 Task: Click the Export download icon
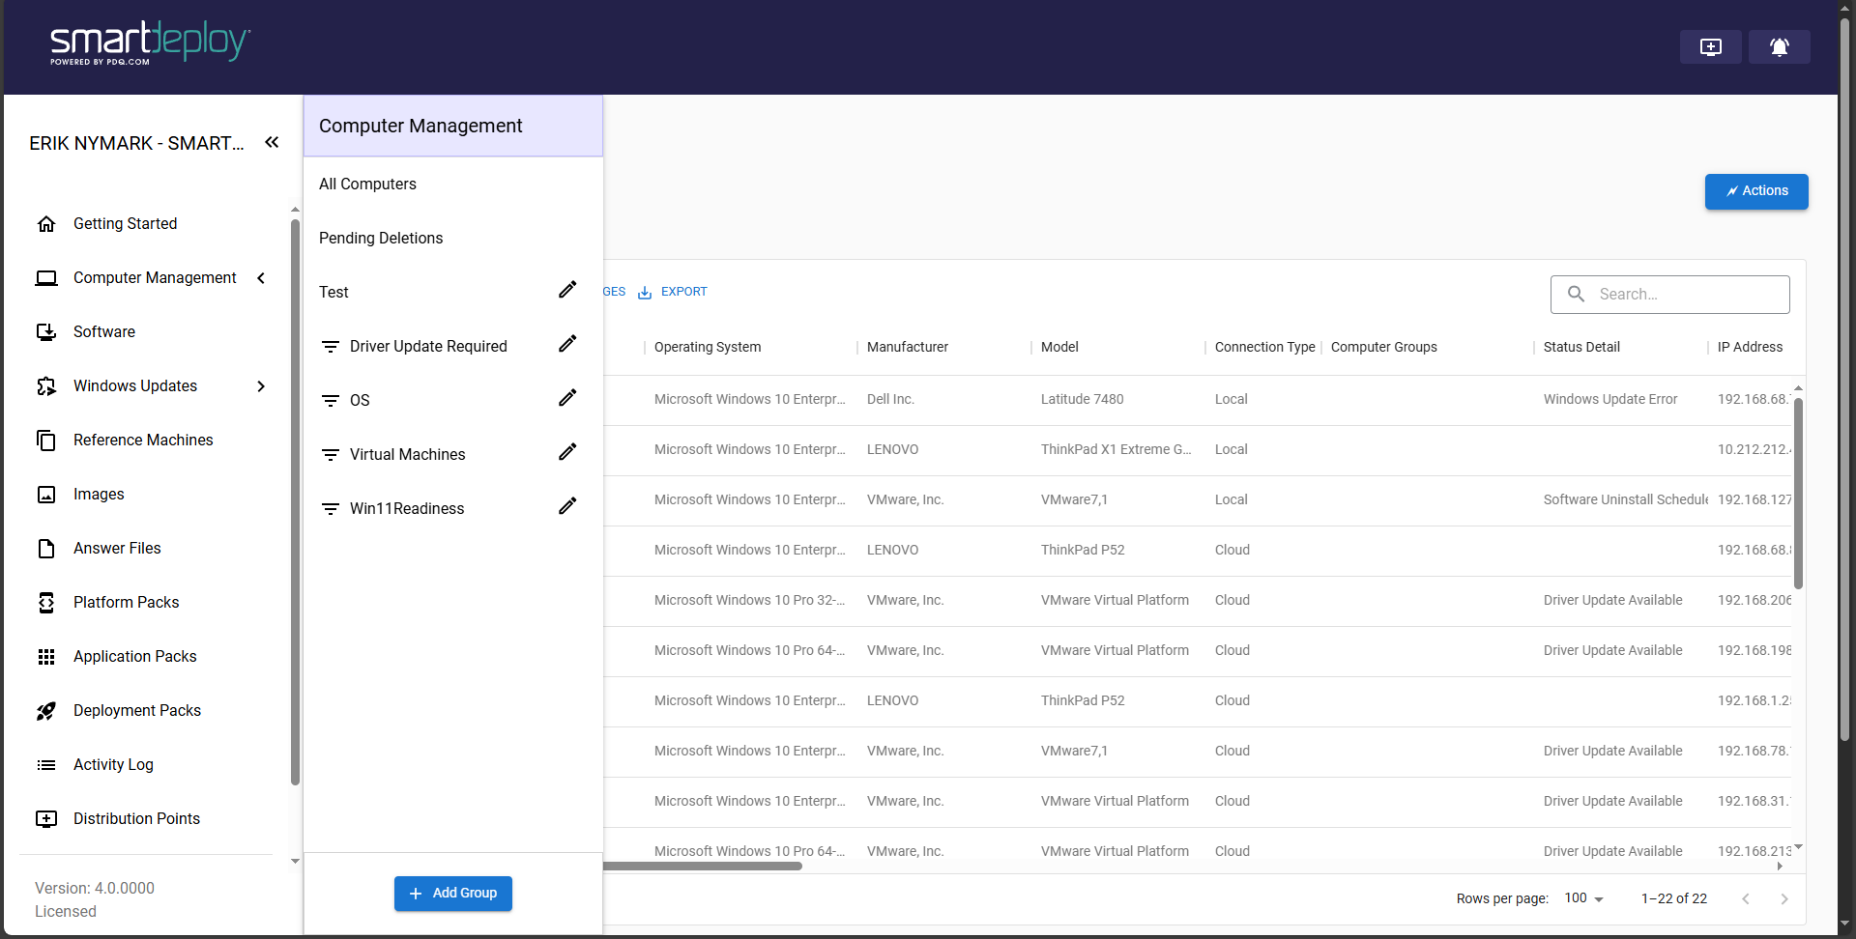click(x=645, y=292)
